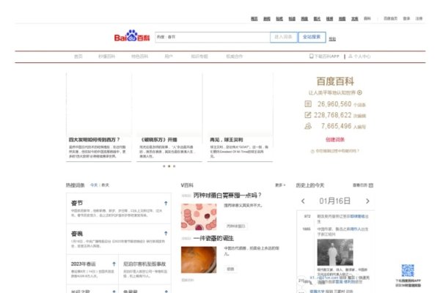Viewport: 440px width, 293px height.
Task: Open the 百度首页 link at top
Action: pyautogui.click(x=390, y=18)
